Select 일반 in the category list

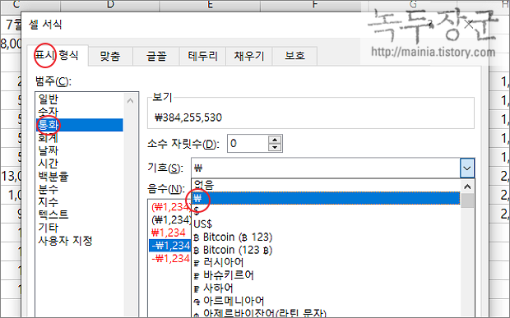[x=80, y=99]
